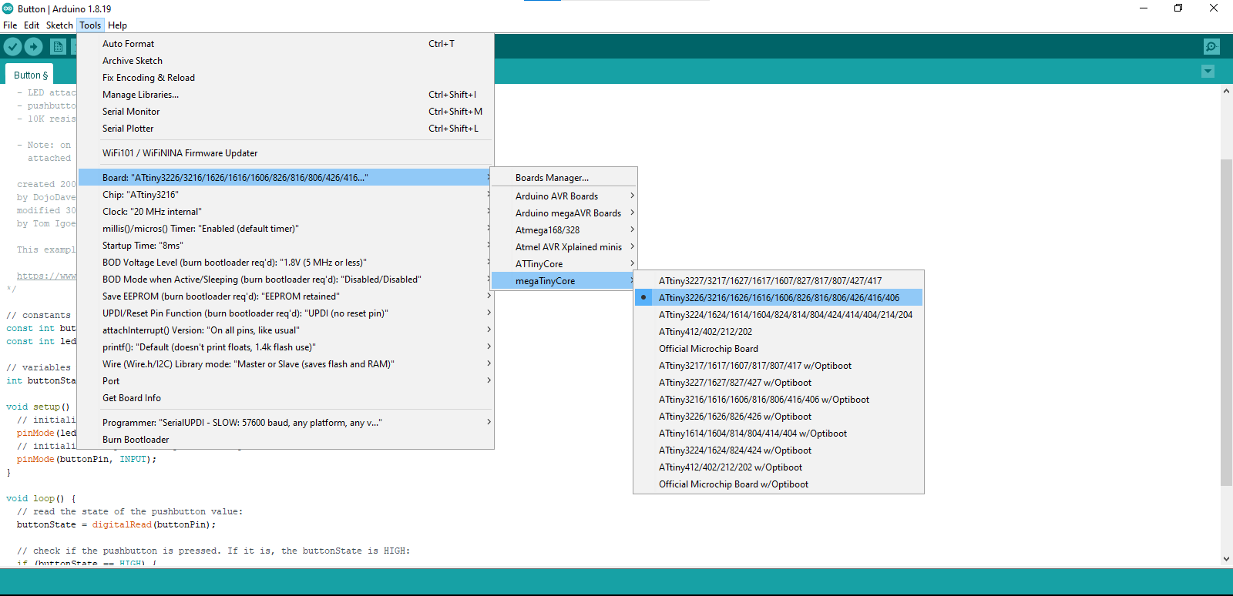
Task: Expand the BOD Voltage Level submenu
Action: click(x=285, y=263)
